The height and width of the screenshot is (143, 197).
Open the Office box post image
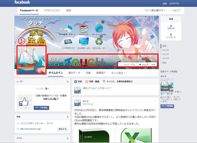[94, 135]
